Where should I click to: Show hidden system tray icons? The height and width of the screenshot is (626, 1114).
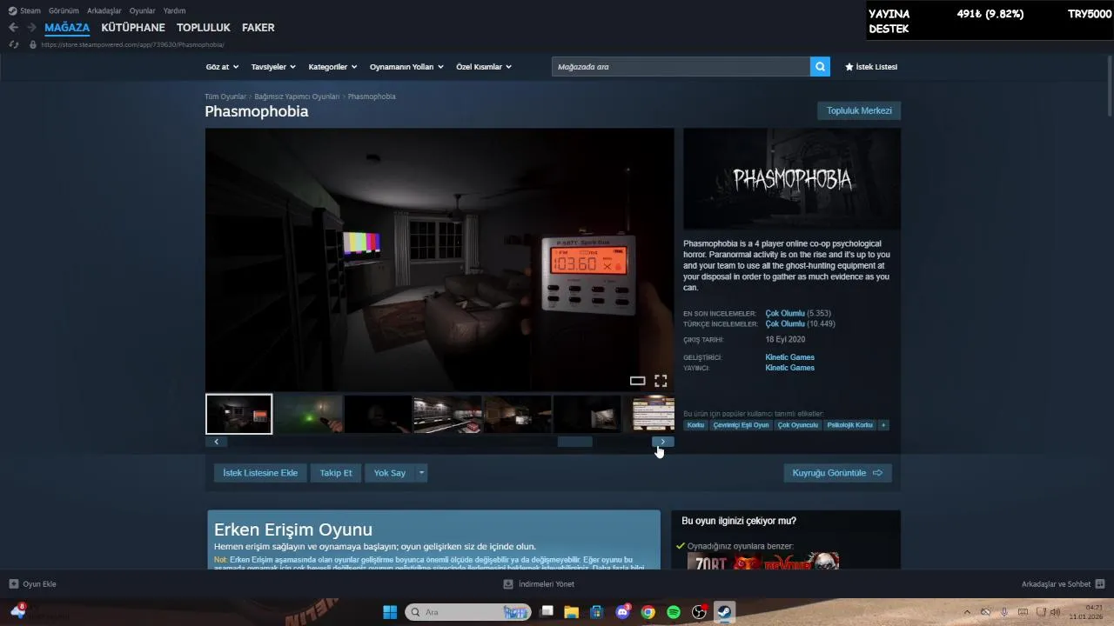click(966, 612)
